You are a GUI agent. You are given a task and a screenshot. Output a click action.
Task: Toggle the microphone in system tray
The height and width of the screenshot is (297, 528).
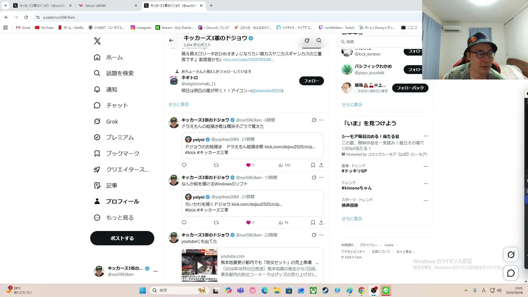[x=475, y=290]
